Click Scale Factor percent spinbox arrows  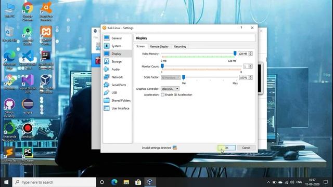coord(250,77)
